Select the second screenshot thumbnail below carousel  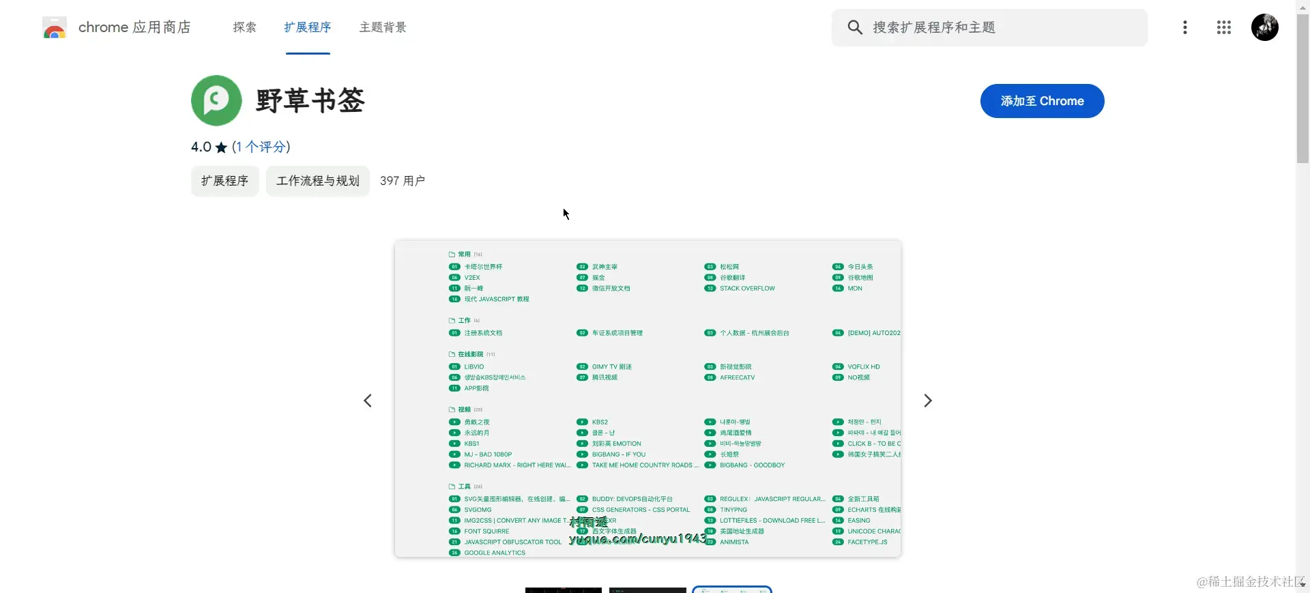pos(647,590)
